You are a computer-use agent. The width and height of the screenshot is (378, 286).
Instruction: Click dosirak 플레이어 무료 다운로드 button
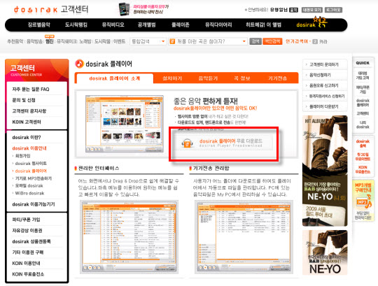click(x=224, y=143)
